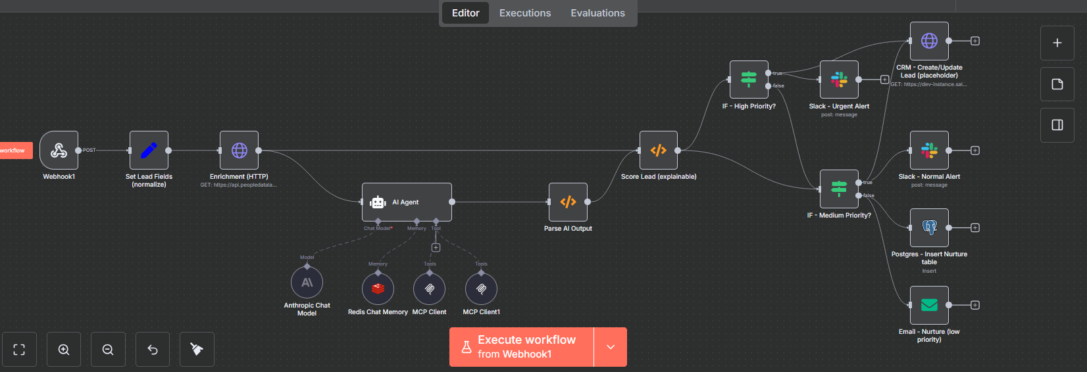The height and width of the screenshot is (372, 1087).
Task: Tidy up the workflow with broom icon
Action: [x=197, y=349]
